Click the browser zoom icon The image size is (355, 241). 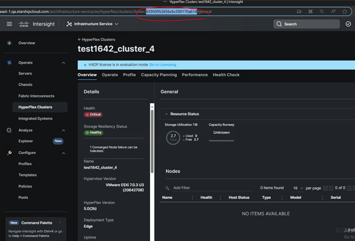coord(321,11)
